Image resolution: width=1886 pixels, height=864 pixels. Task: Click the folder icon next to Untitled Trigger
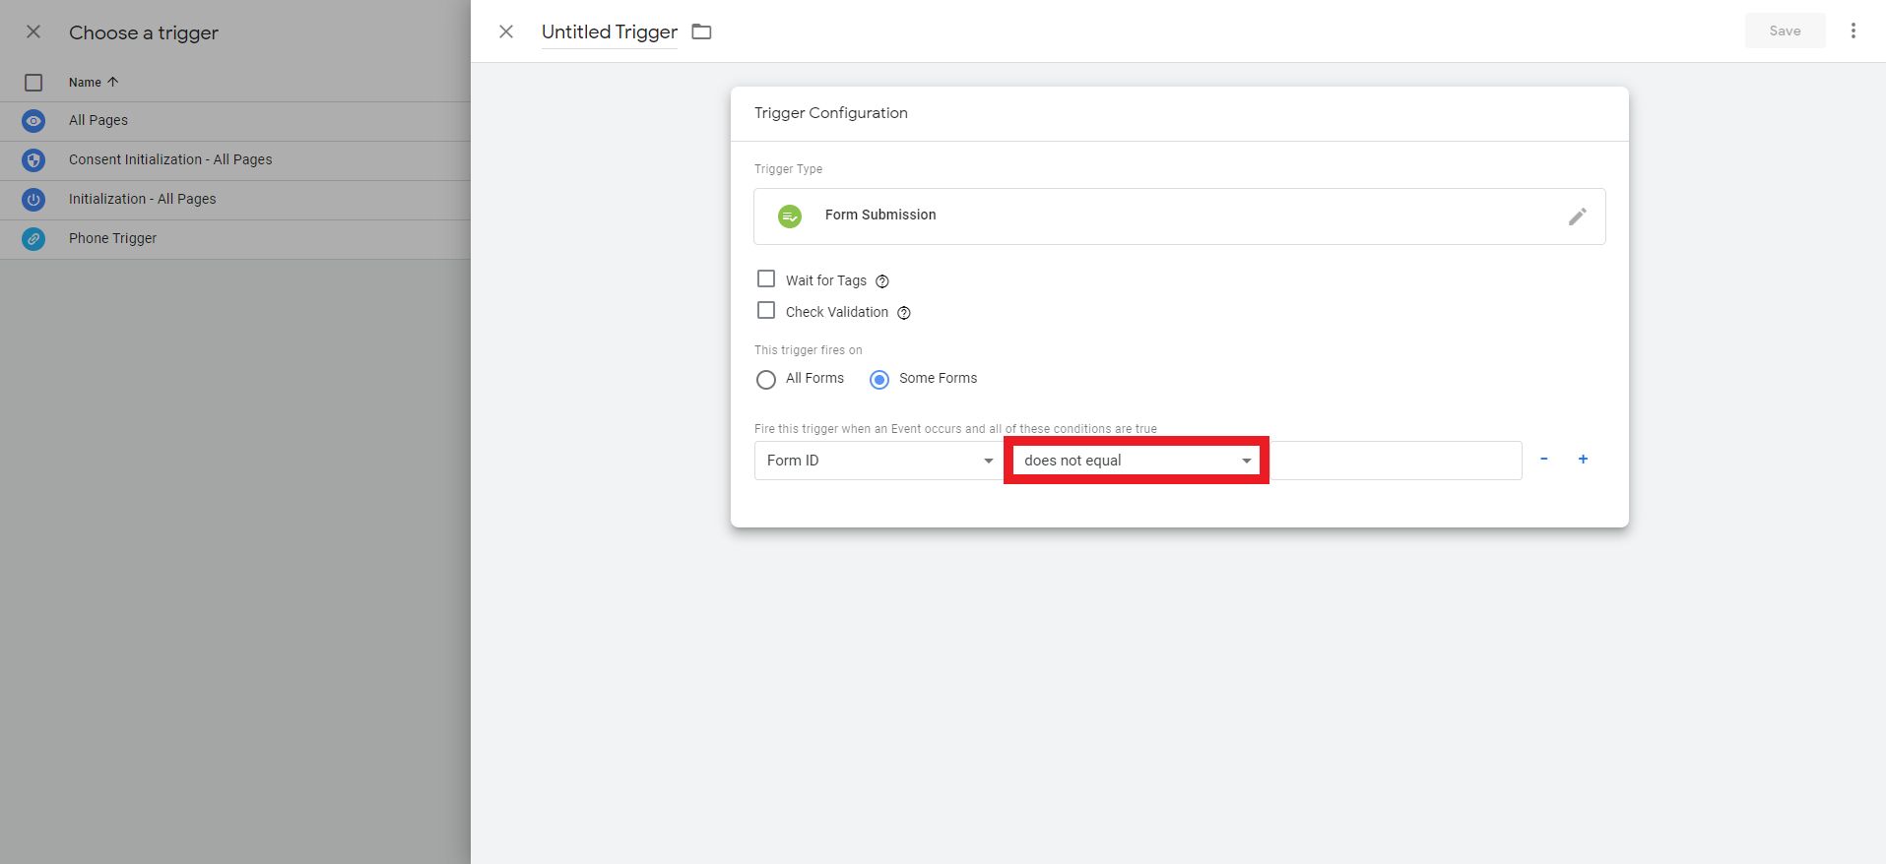pyautogui.click(x=701, y=31)
